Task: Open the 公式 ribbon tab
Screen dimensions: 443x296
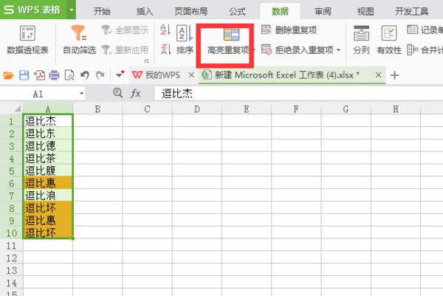Action: pos(237,11)
